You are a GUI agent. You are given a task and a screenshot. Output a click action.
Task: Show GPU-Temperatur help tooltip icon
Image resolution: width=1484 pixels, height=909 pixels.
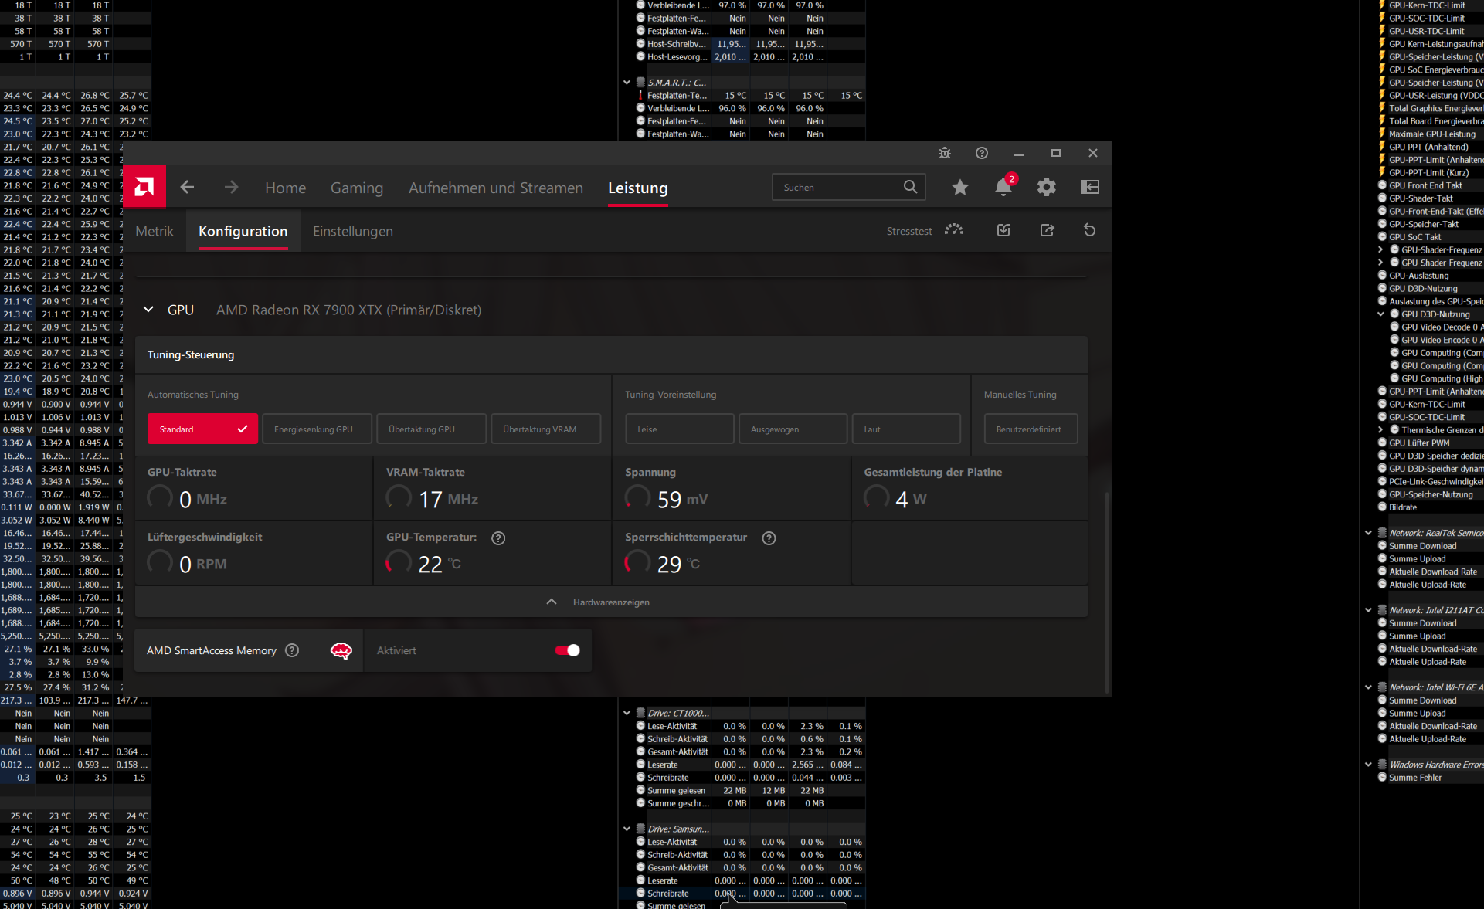click(498, 538)
